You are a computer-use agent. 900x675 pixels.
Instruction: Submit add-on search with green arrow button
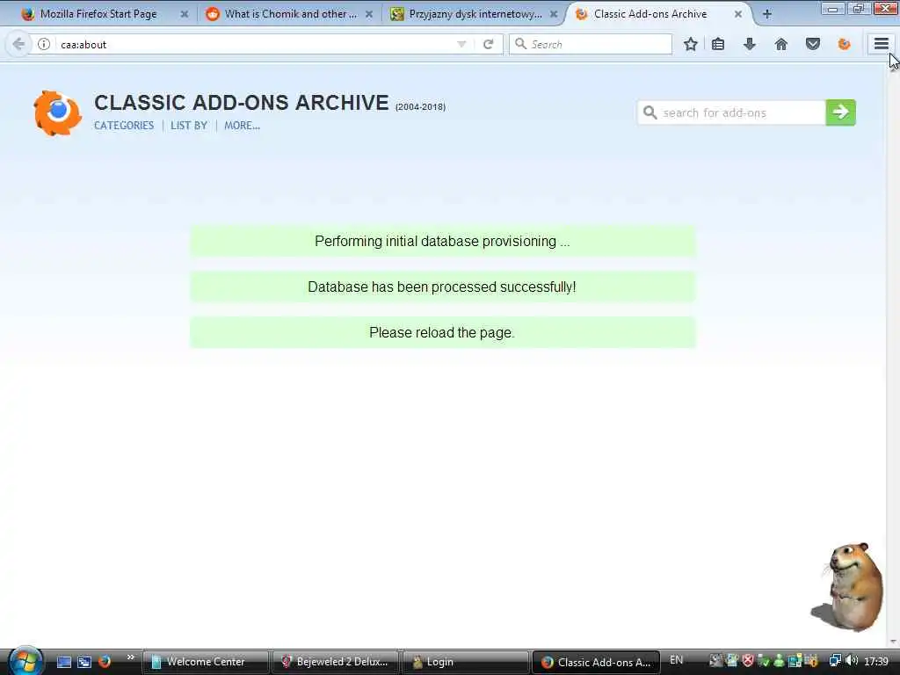click(x=840, y=112)
